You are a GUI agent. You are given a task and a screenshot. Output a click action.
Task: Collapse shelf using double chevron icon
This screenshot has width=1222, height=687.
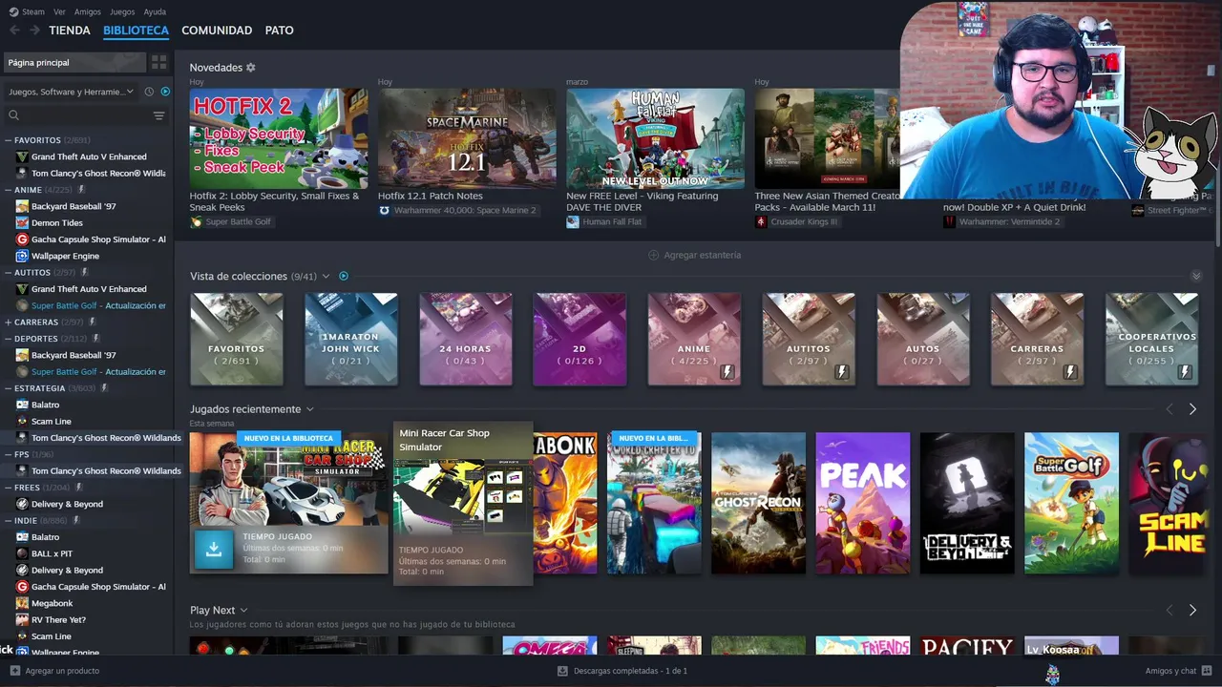pos(1196,276)
